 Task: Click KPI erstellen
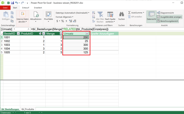click(135, 17)
